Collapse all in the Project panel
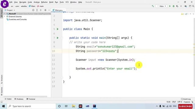The height and width of the screenshot is (109, 195). coord(41,10)
